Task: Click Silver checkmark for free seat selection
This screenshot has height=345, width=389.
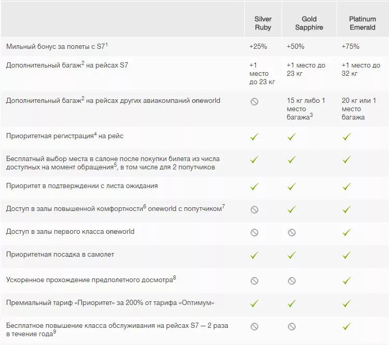Action: point(254,160)
